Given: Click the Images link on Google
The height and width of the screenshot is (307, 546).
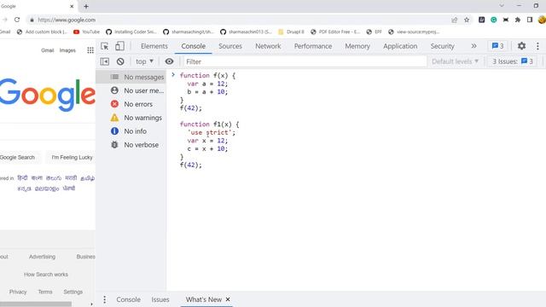Looking at the screenshot, I should pos(67,50).
